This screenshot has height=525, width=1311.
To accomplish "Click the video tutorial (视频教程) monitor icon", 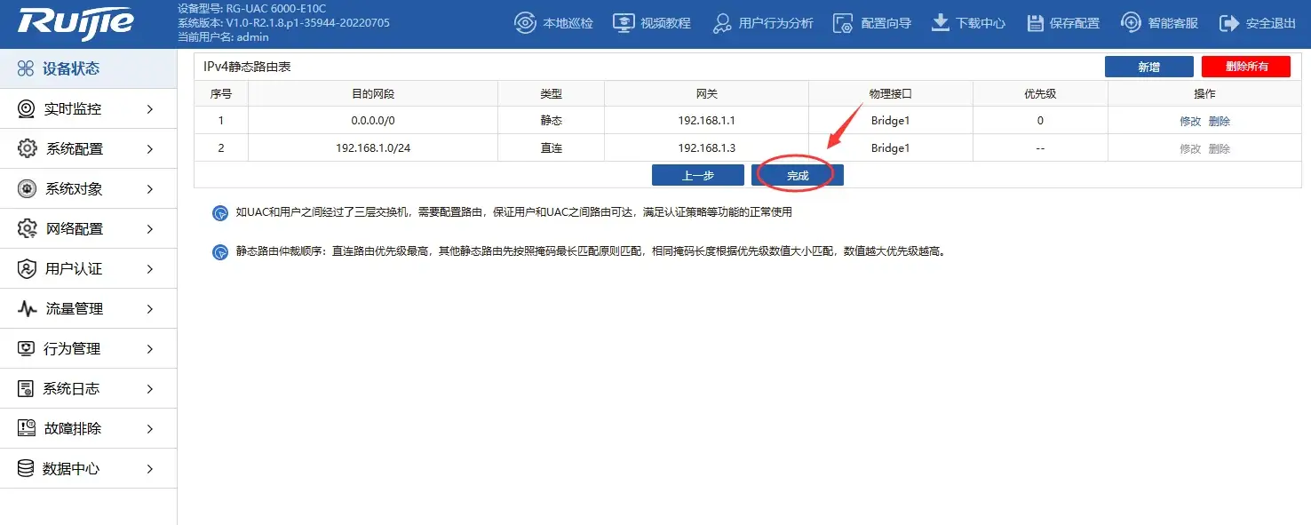I will click(624, 23).
